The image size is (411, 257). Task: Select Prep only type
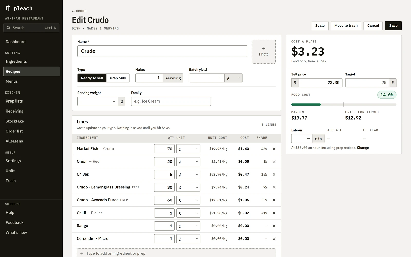click(x=118, y=78)
